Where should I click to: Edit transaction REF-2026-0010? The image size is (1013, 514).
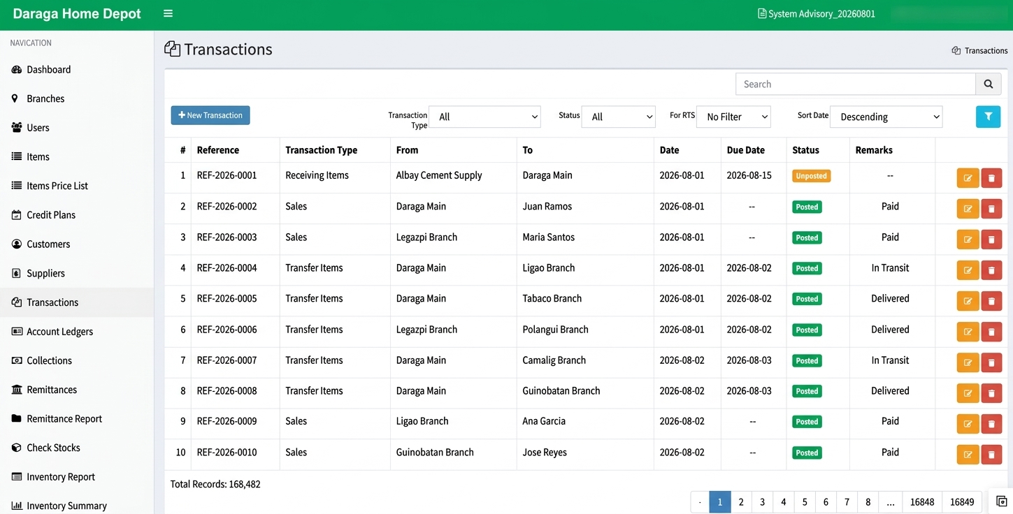coord(968,455)
